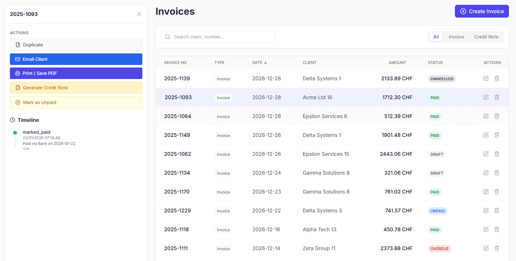Edit invoice 2025-1118 with pencil icon
516x261 pixels.
tap(486, 229)
